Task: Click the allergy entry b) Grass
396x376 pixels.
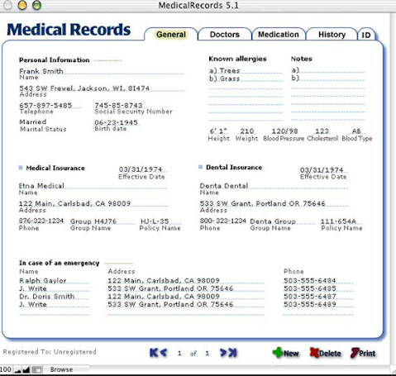Action: click(x=246, y=79)
